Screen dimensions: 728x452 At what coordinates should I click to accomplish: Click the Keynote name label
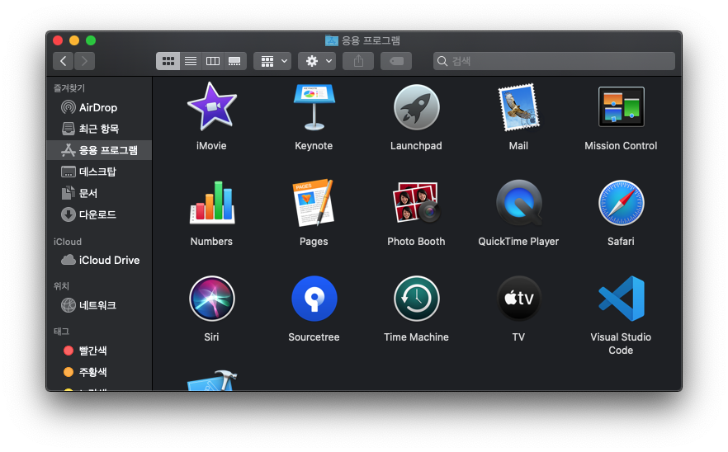pyautogui.click(x=314, y=146)
